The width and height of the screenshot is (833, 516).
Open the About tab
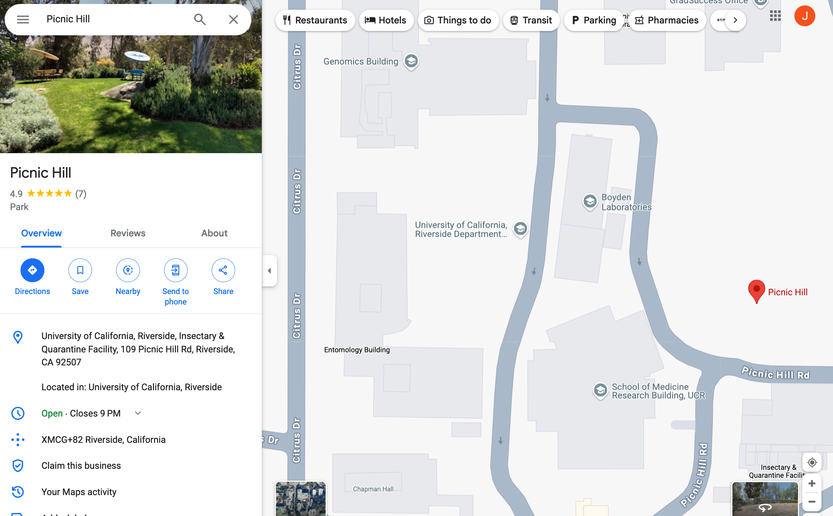pos(214,233)
